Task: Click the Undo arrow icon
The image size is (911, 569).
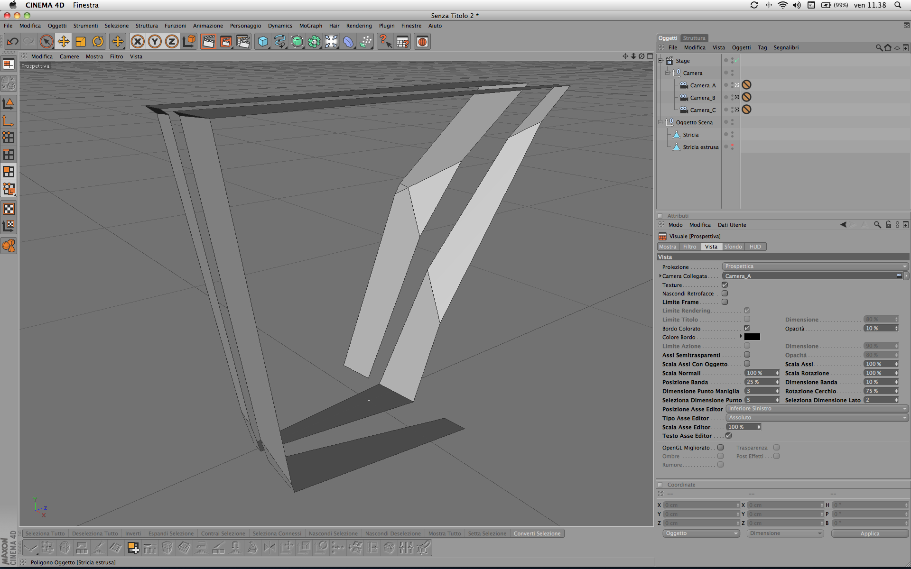Action: (13, 42)
